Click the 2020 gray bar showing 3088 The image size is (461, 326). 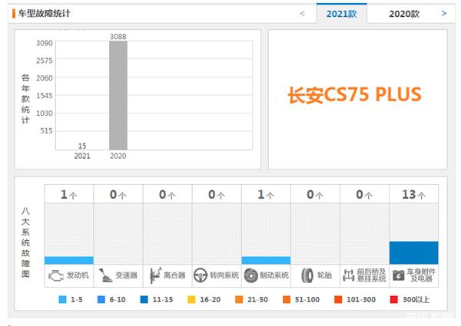[118, 95]
